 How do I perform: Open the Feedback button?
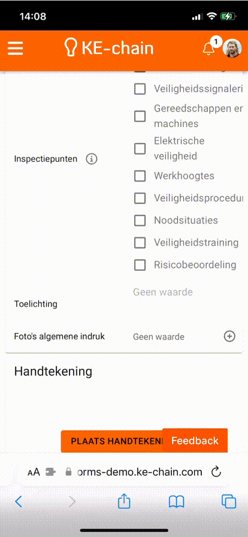pyautogui.click(x=195, y=441)
